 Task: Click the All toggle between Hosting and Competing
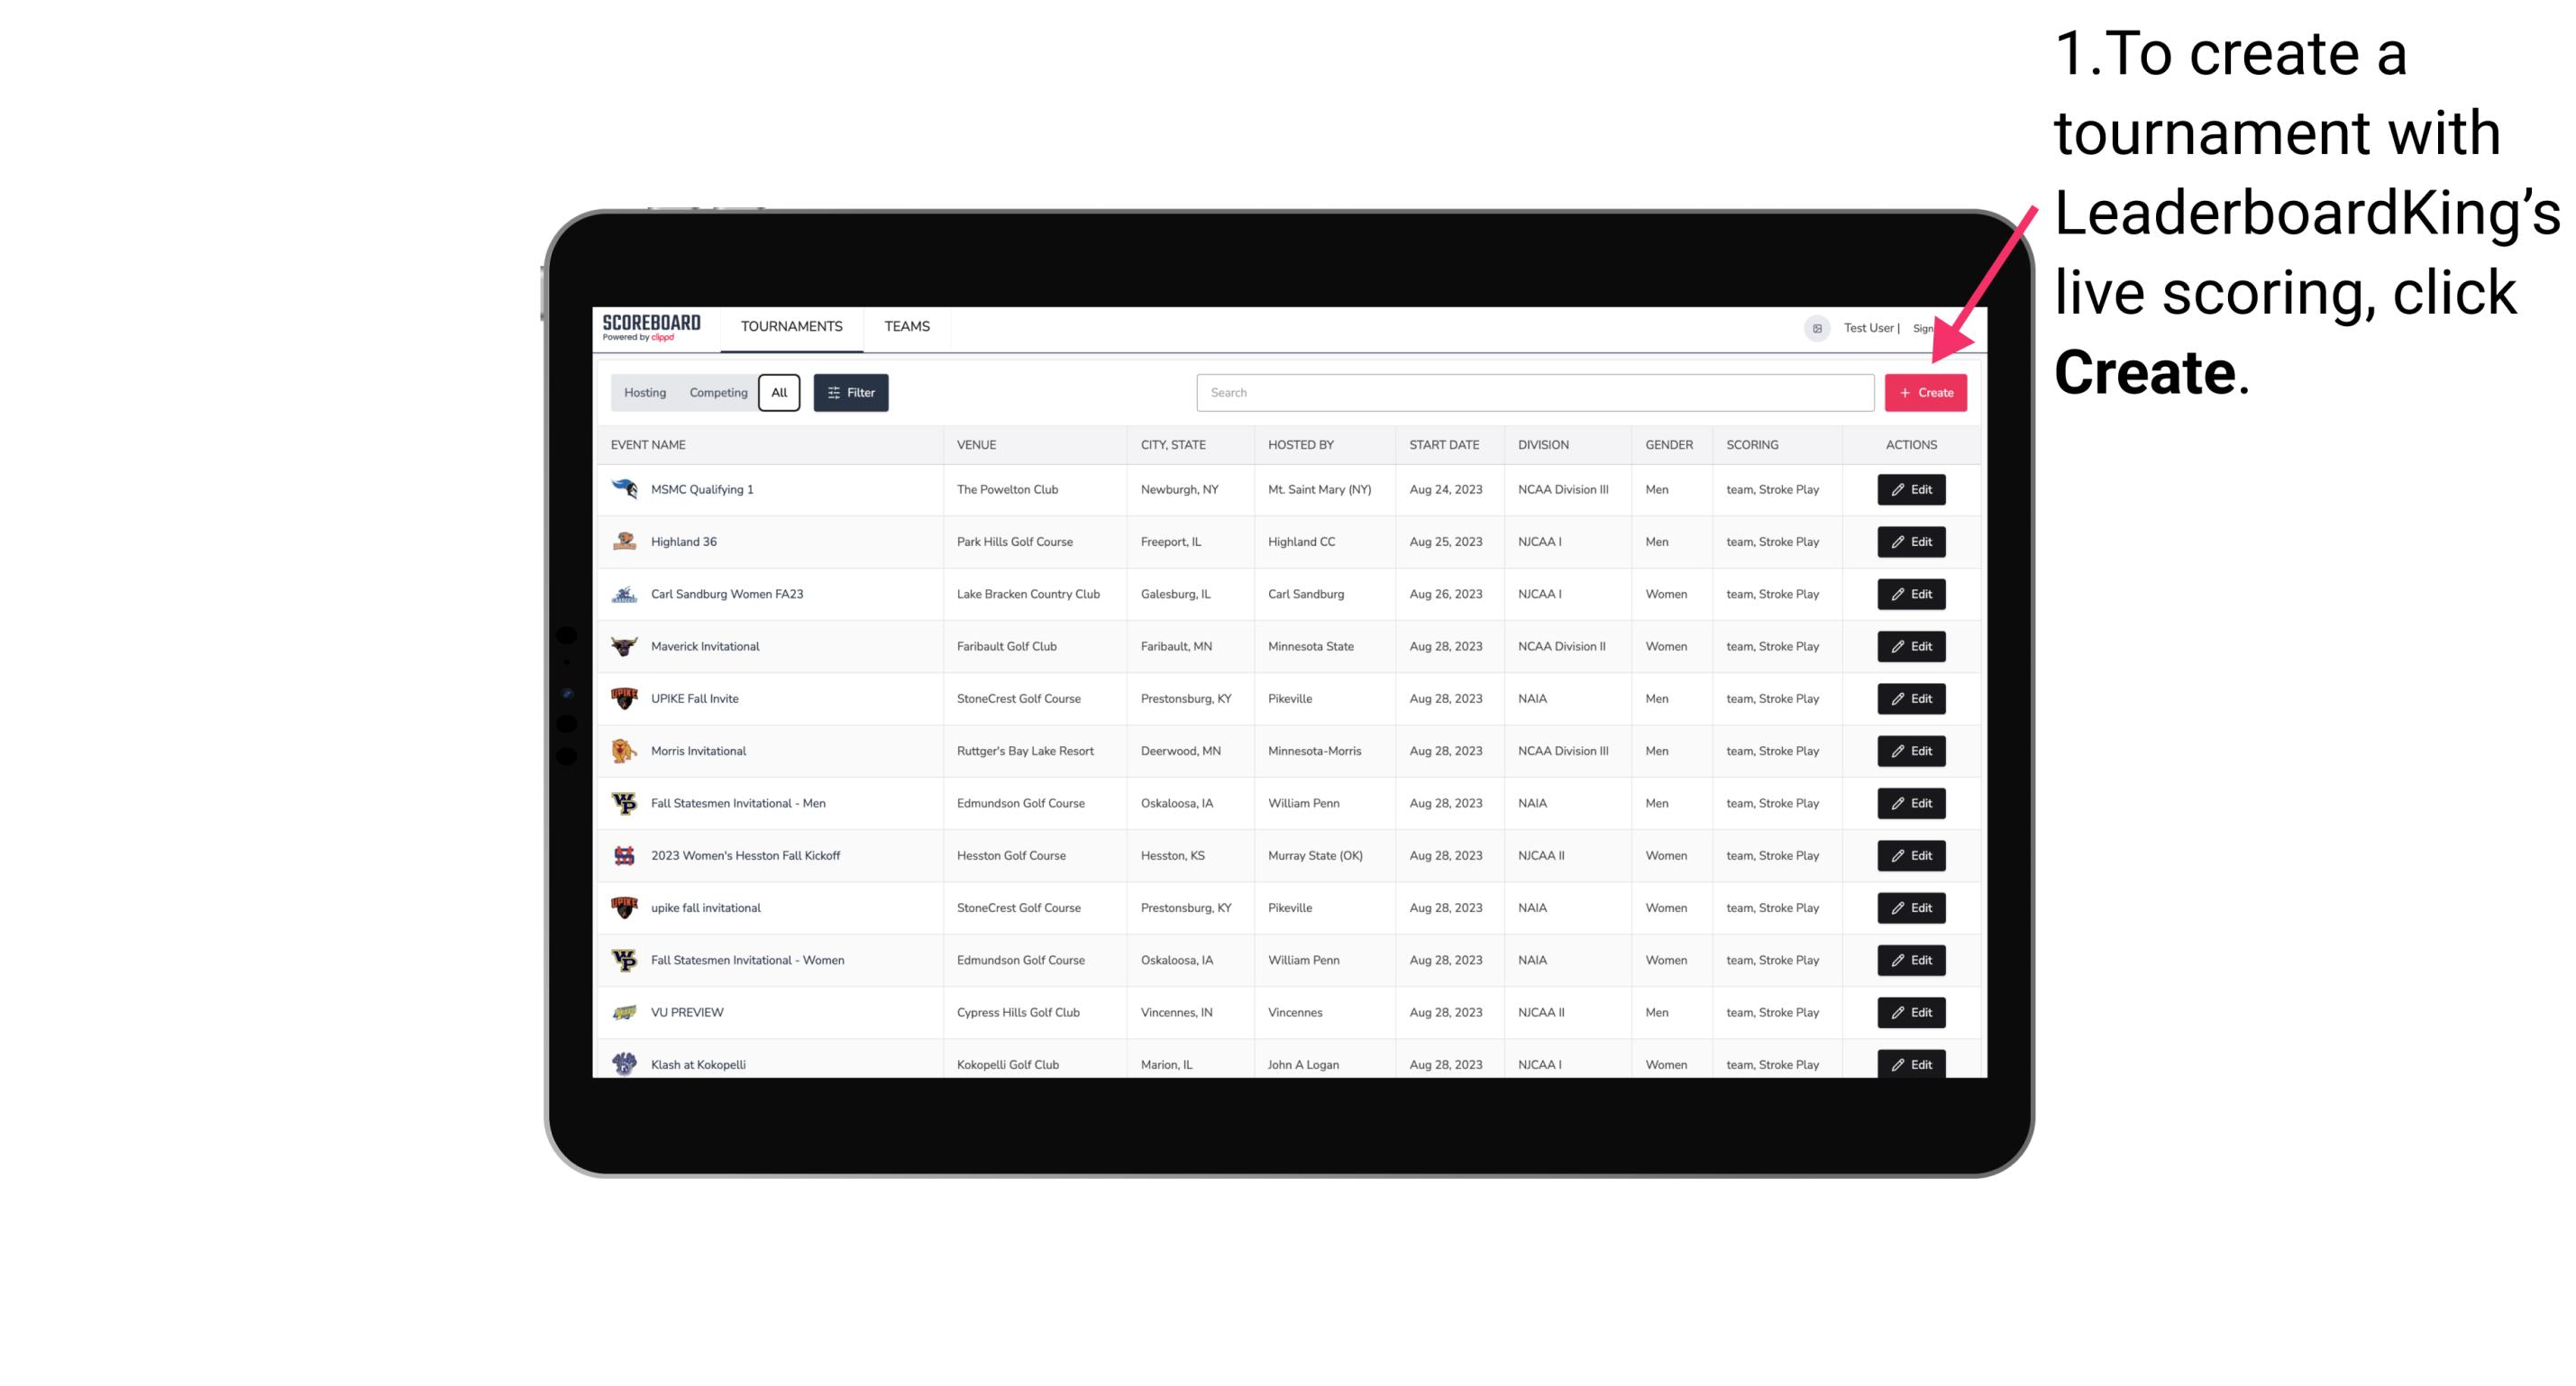[781, 393]
